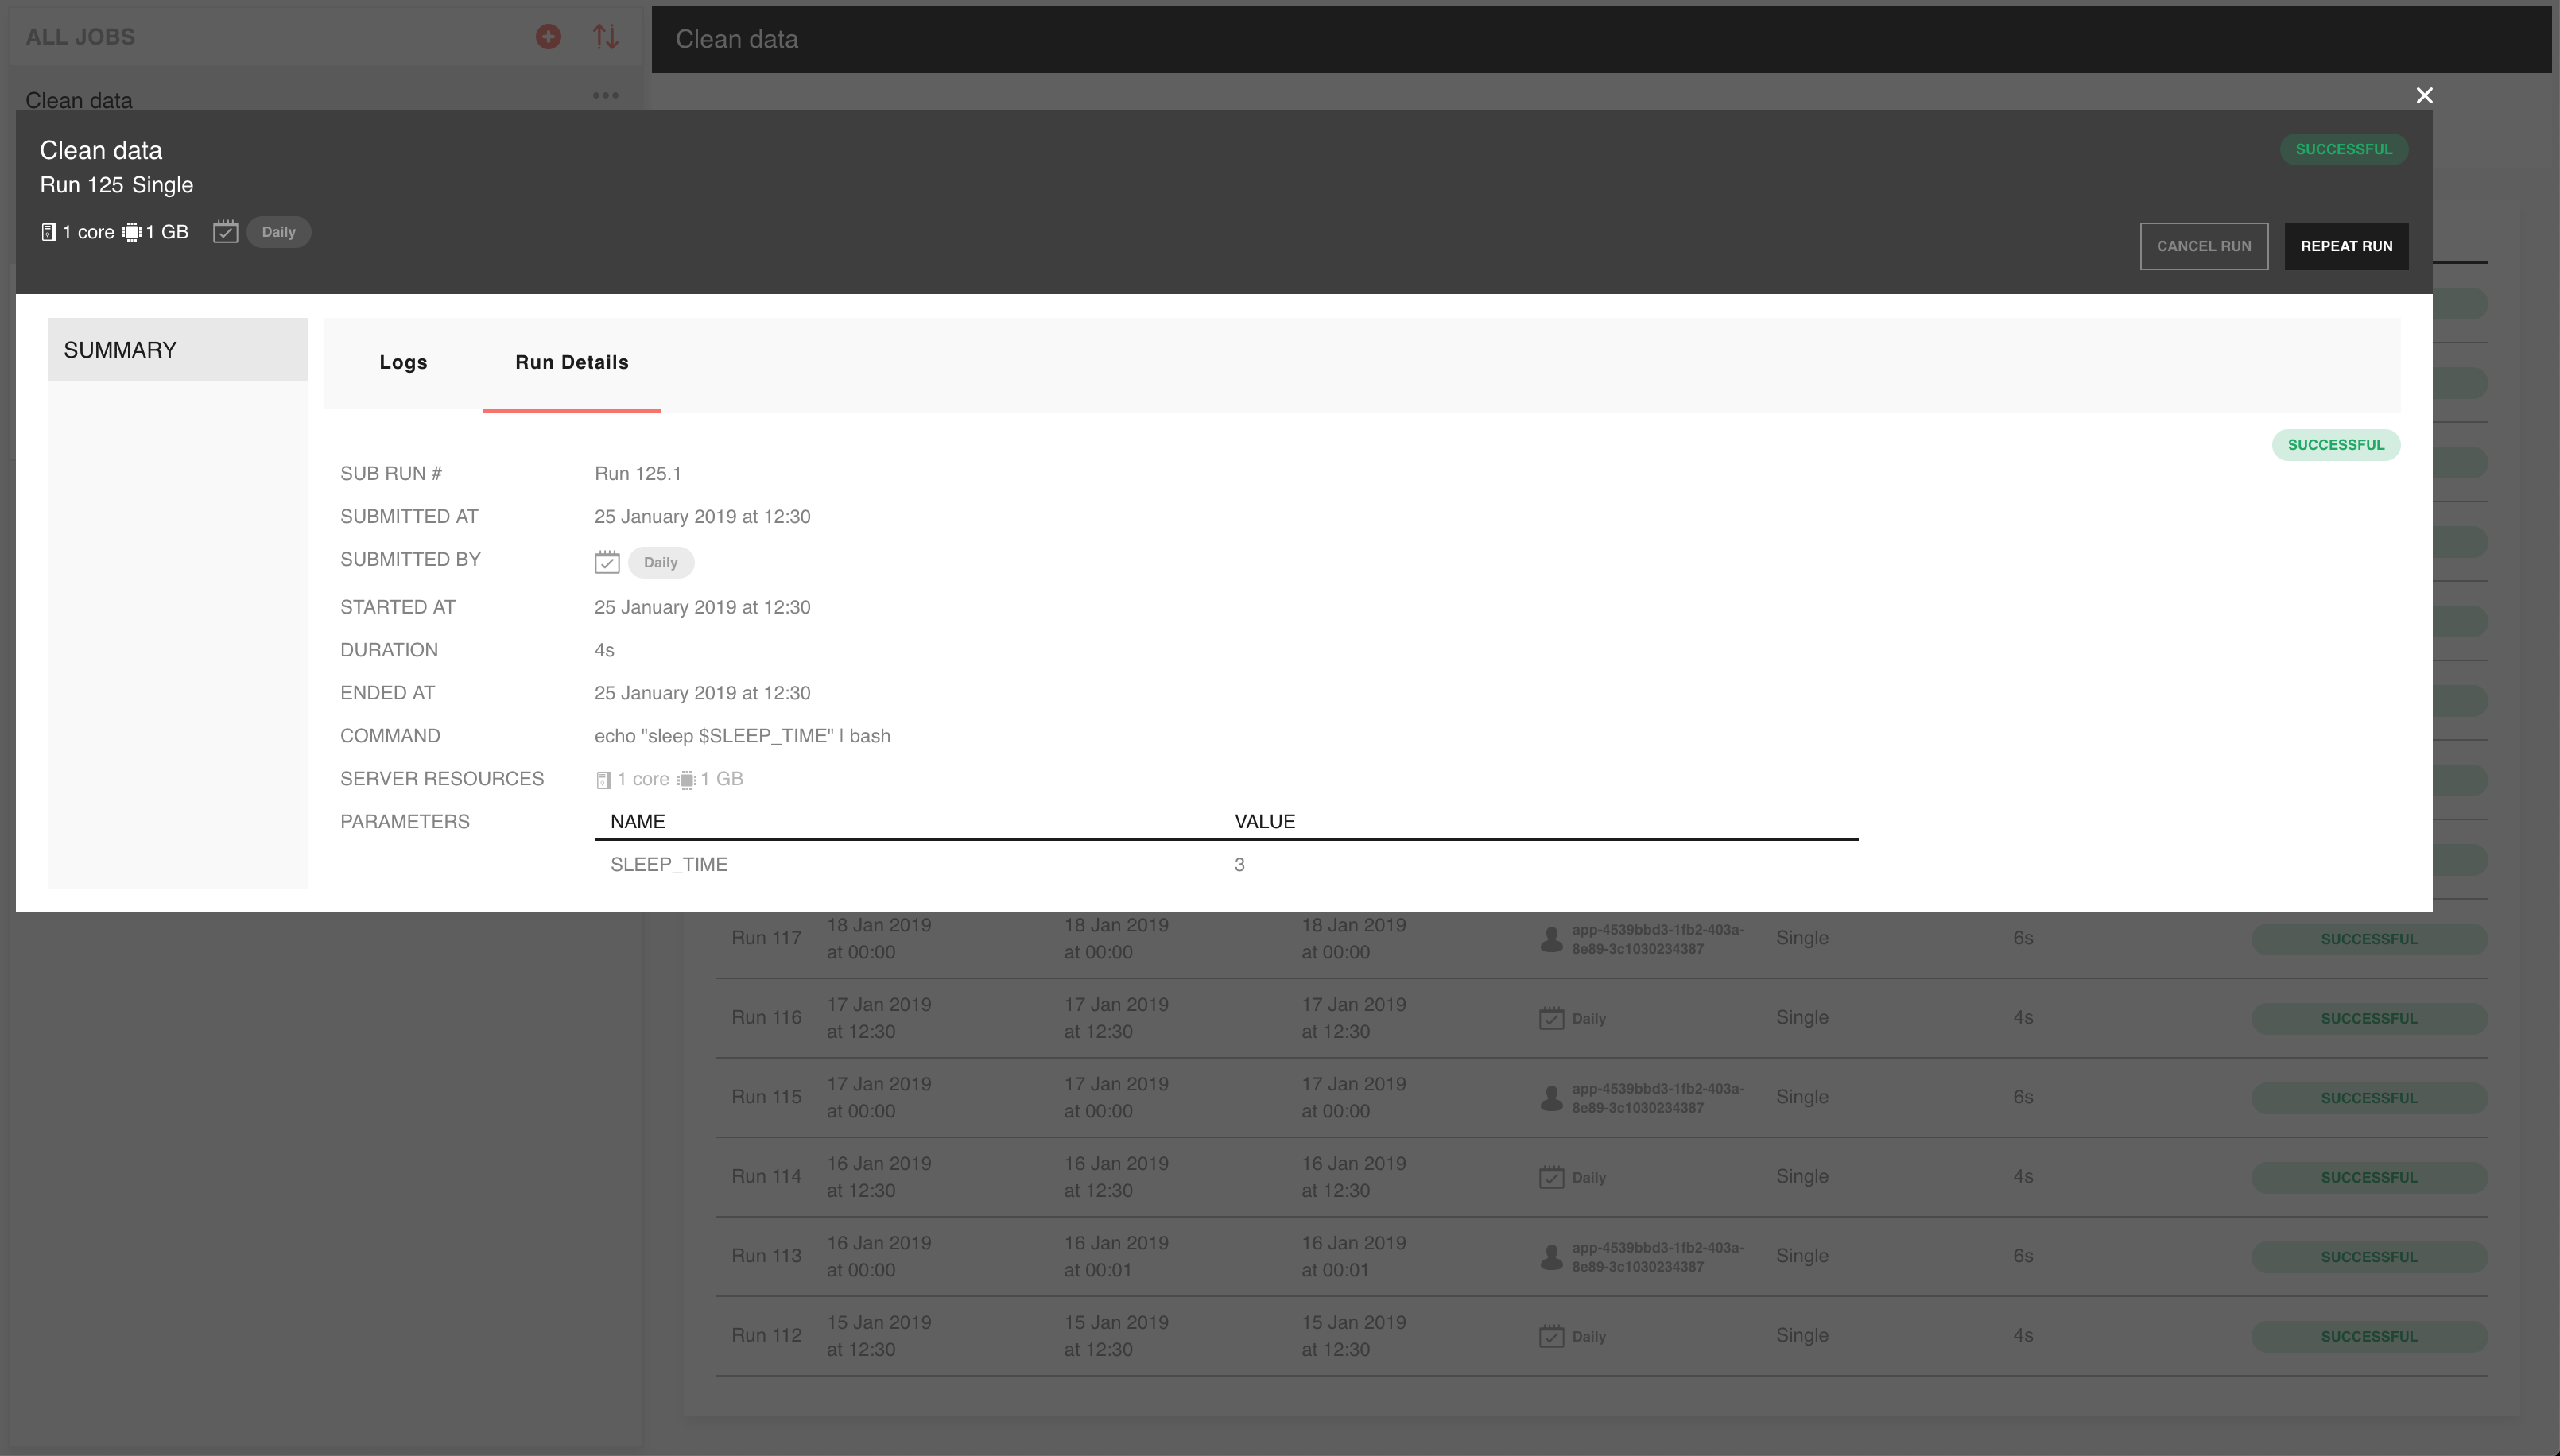The width and height of the screenshot is (2560, 1456).
Task: Click the red add job plus icon
Action: [x=548, y=37]
